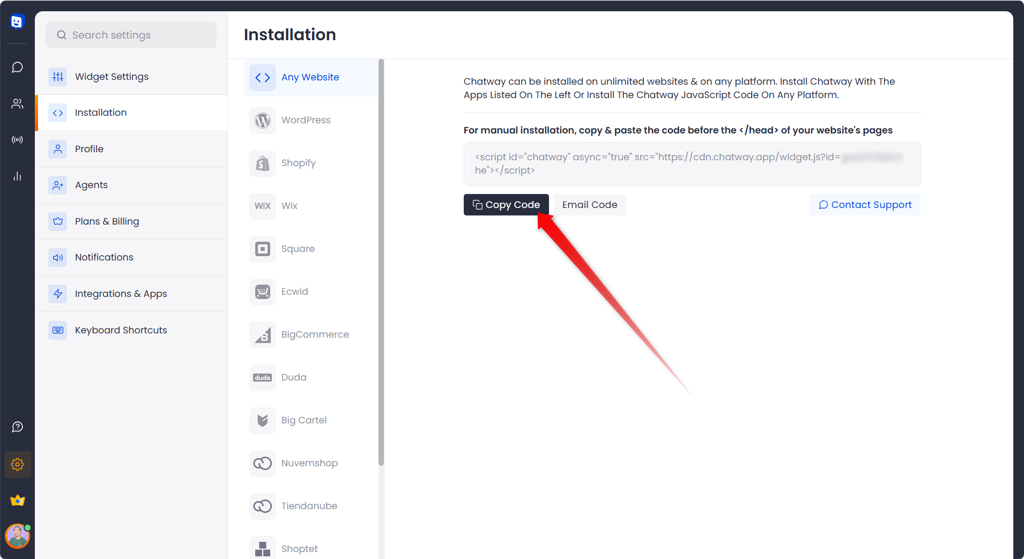Go to Plans & Billing label
The width and height of the screenshot is (1024, 559).
point(107,221)
